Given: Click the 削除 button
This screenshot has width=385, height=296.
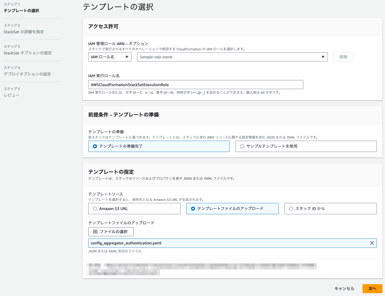Looking at the screenshot, I should point(343,57).
